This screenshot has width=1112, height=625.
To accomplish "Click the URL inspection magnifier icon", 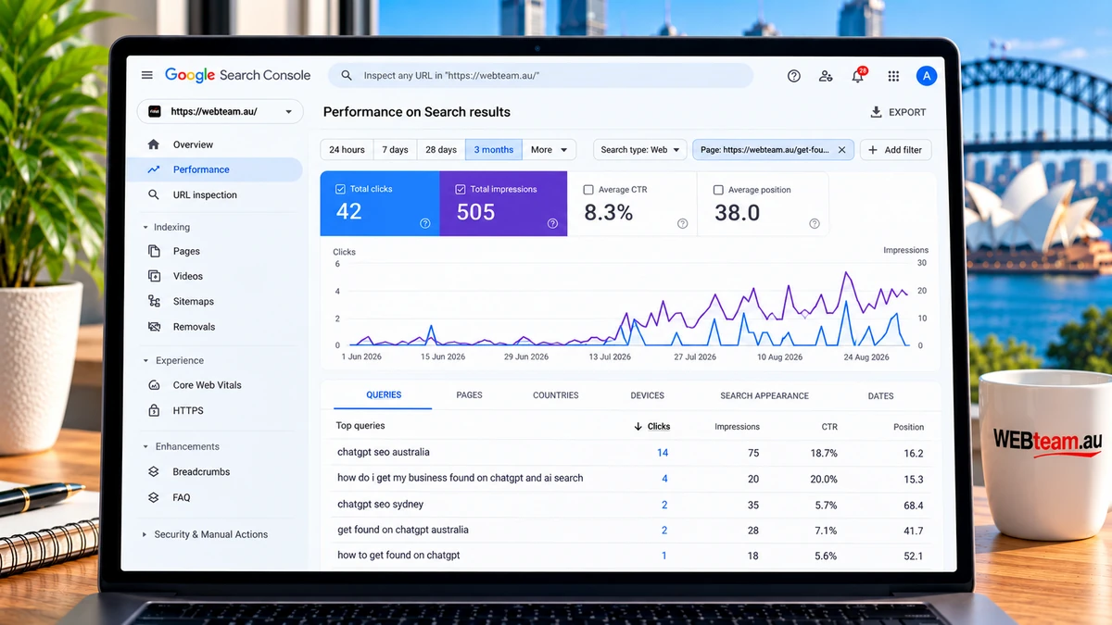I will coord(154,194).
